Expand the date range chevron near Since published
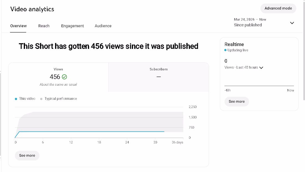The image size is (305, 172). pos(292,23)
